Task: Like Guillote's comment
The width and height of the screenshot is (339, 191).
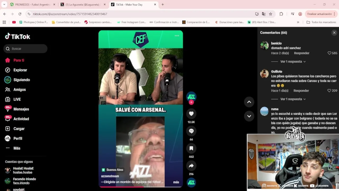Action: coord(329,90)
